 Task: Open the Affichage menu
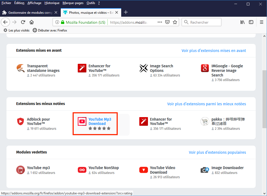(x=34, y=3)
